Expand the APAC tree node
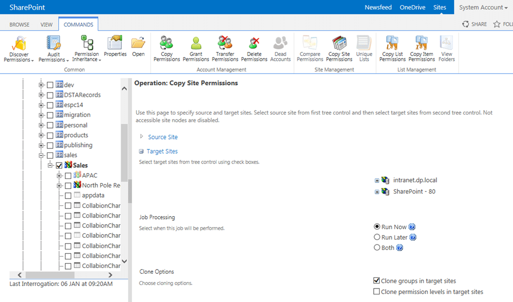Screen dimensions: 513x302 pos(59,175)
